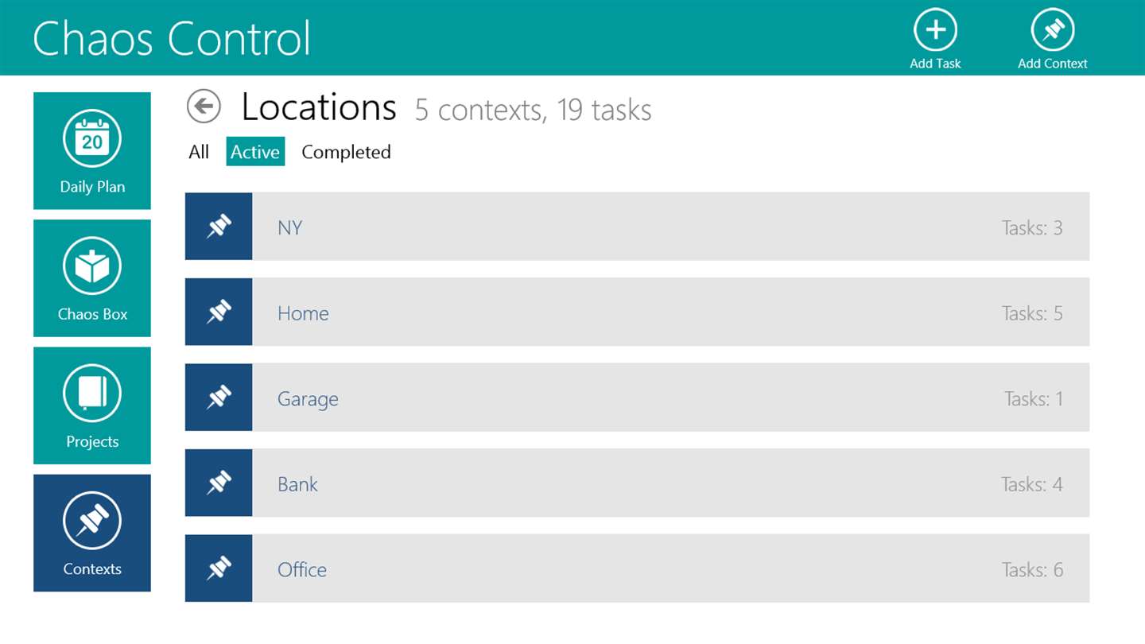Click the Office tasks count

[x=1032, y=569]
